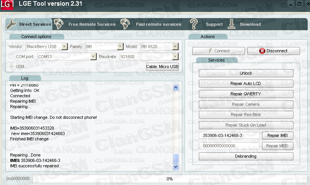310x185 pixels.
Task: Click the Cable: Micro USB button
Action: pos(162,67)
